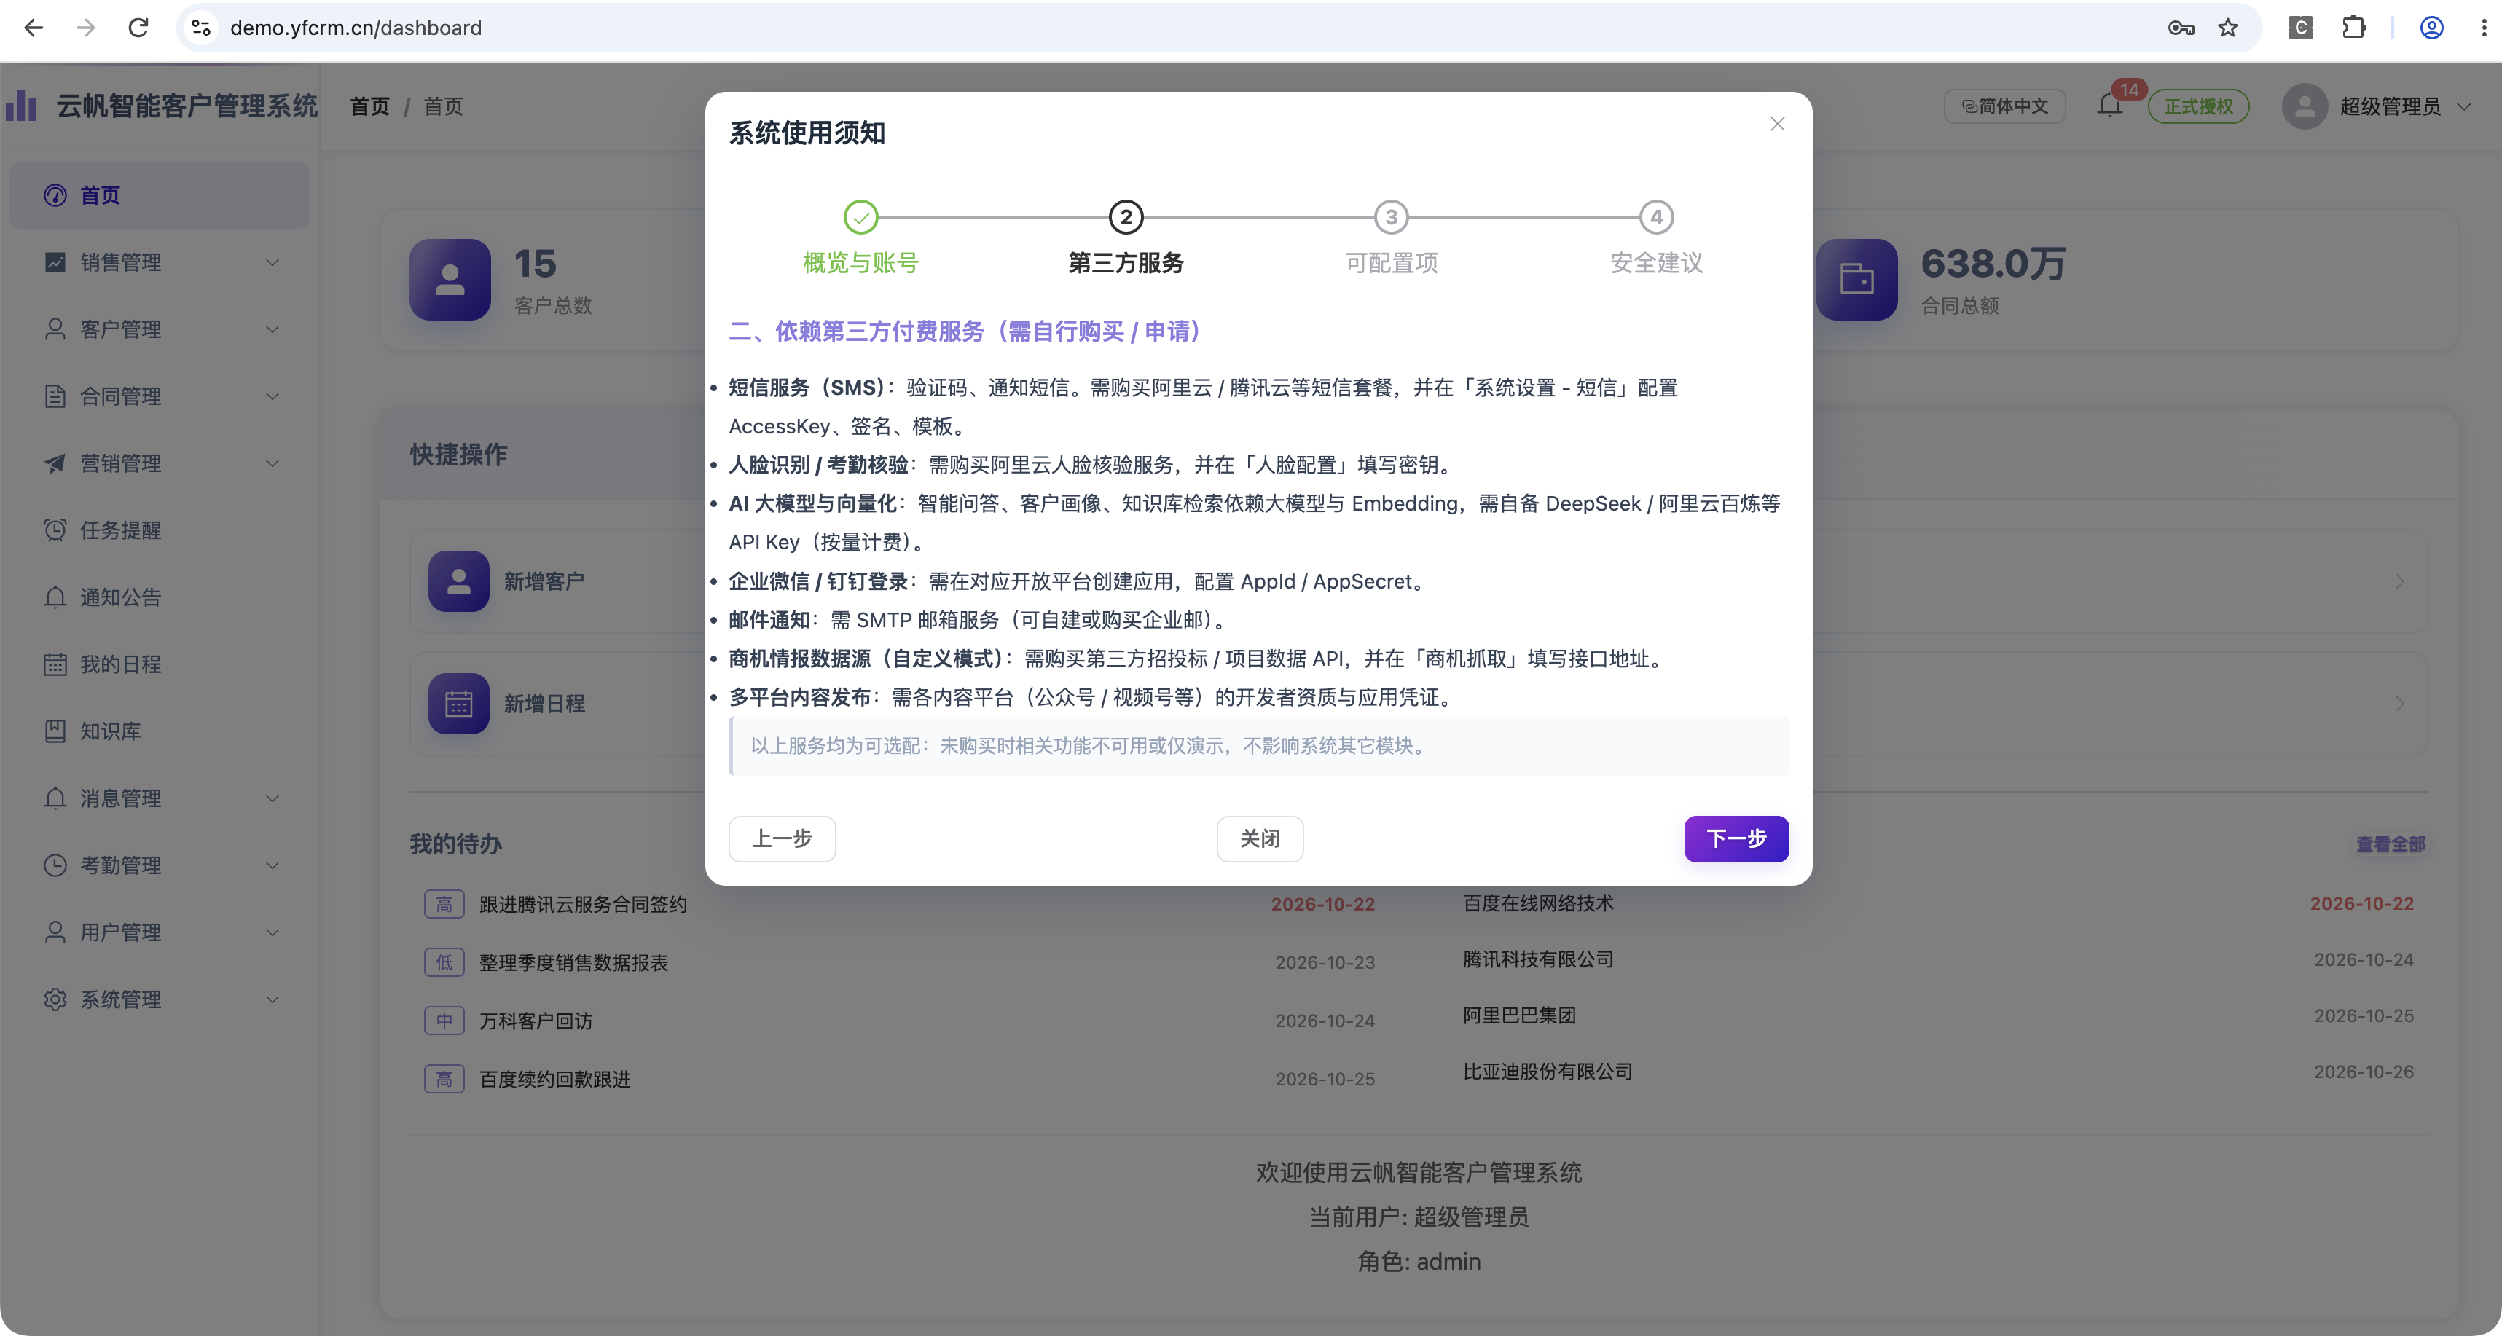Close the 系统使用须知 dialog with the X icon
Screen dimensions: 2502x1336
(1778, 125)
